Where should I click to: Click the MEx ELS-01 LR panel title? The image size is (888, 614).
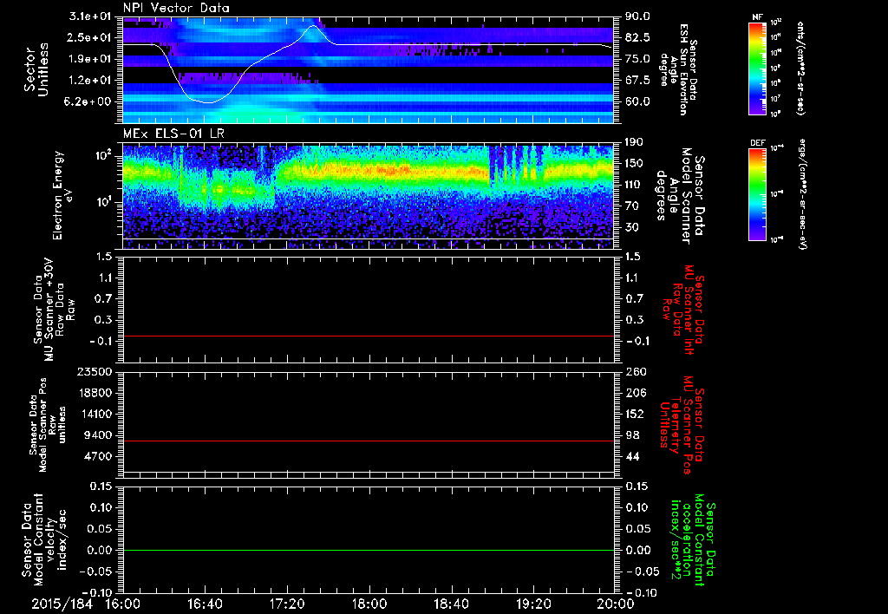pos(173,134)
